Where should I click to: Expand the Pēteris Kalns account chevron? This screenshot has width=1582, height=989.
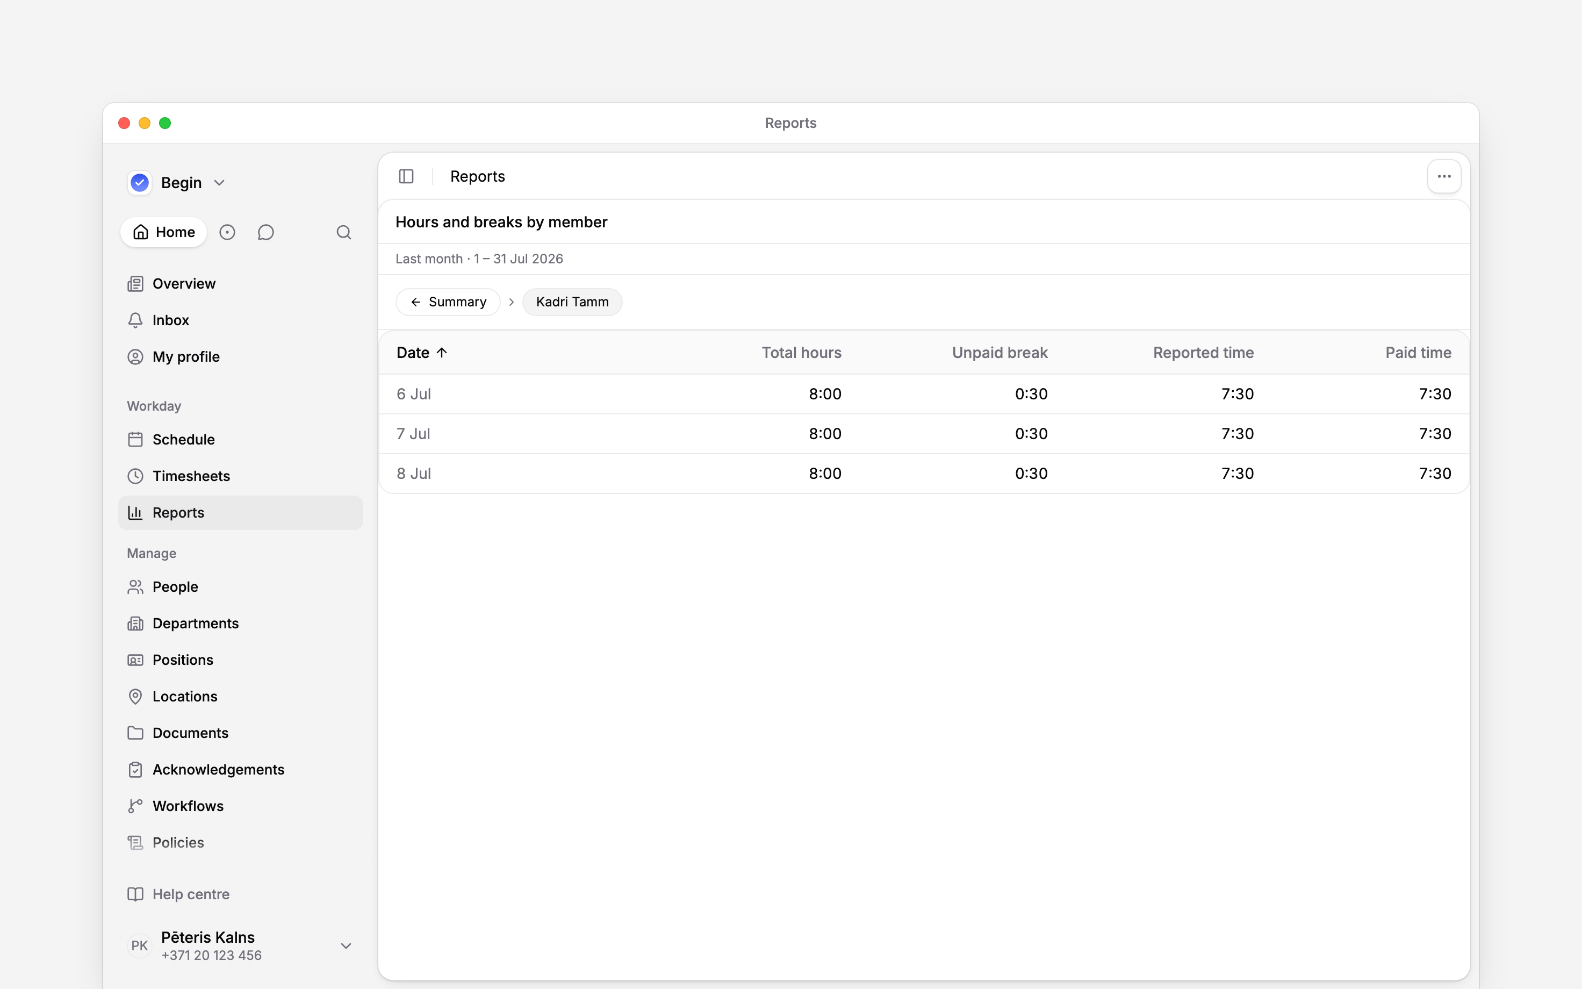[347, 946]
